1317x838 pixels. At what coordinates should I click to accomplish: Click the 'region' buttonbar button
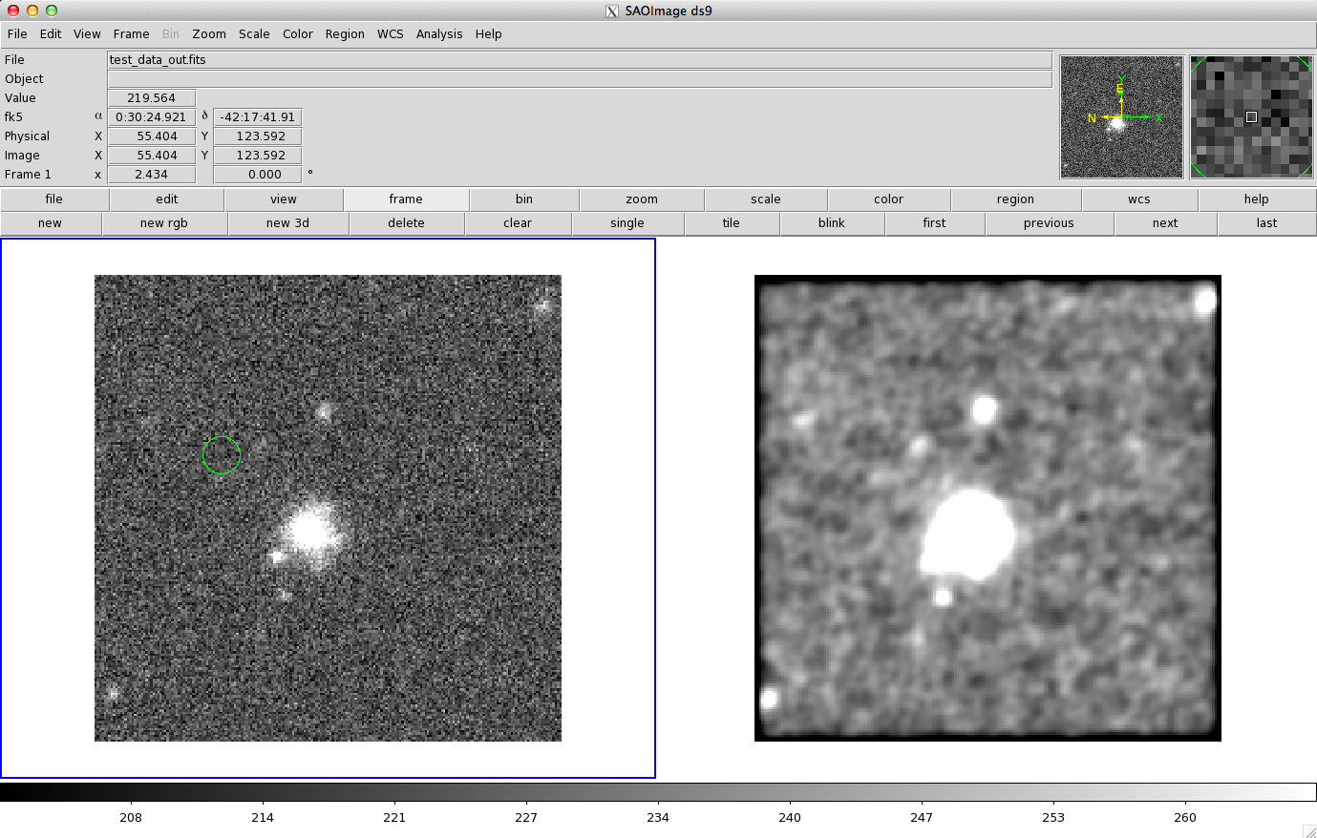click(1015, 199)
